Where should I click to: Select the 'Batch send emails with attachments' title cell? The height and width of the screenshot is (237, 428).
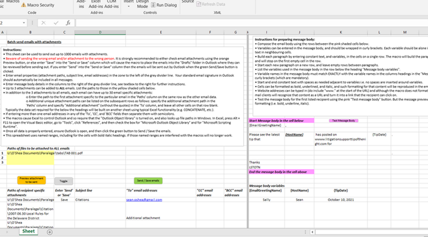coord(34,42)
